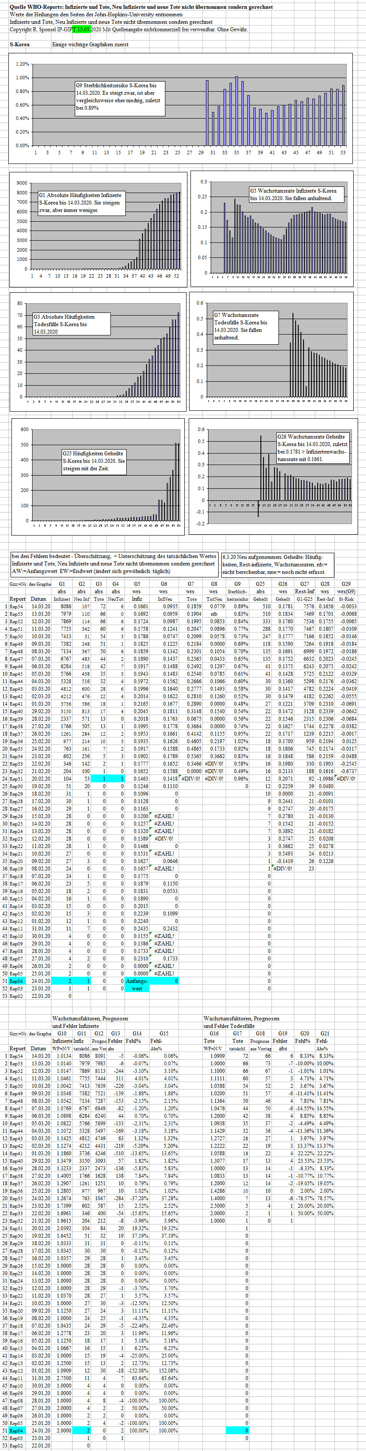Select the 'G1-G25' header cell

coord(304,599)
